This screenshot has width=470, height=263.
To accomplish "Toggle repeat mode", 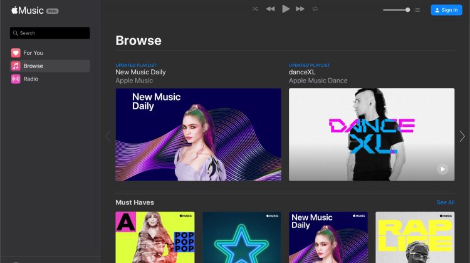I will (x=315, y=9).
